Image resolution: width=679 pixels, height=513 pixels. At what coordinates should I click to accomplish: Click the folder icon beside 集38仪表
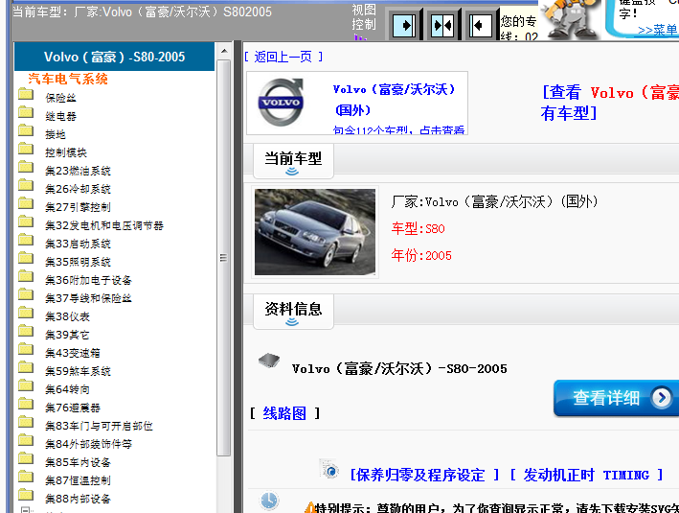[26, 315]
